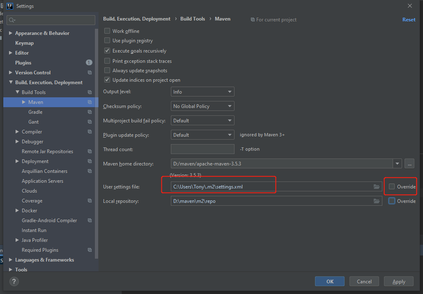This screenshot has height=294, width=423.
Task: Click the folder icon in User settings file field
Action: pos(377,187)
